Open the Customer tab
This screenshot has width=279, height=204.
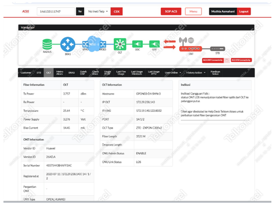(26, 73)
